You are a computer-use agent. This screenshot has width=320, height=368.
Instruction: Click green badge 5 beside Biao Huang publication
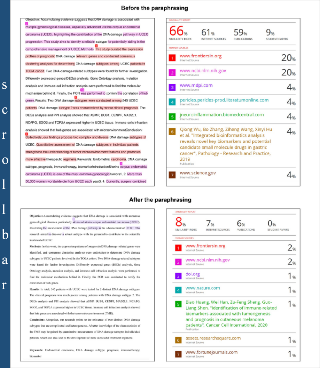[x=178, y=304]
